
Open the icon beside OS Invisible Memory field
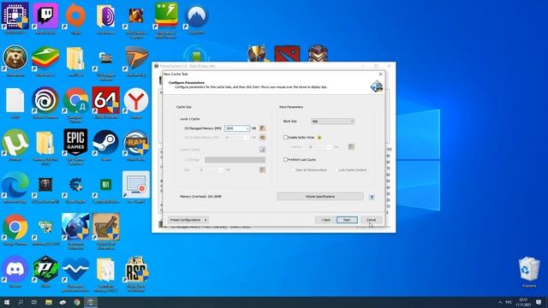click(263, 138)
